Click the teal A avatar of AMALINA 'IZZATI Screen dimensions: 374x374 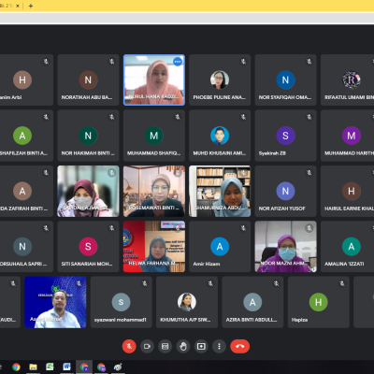[352, 246]
